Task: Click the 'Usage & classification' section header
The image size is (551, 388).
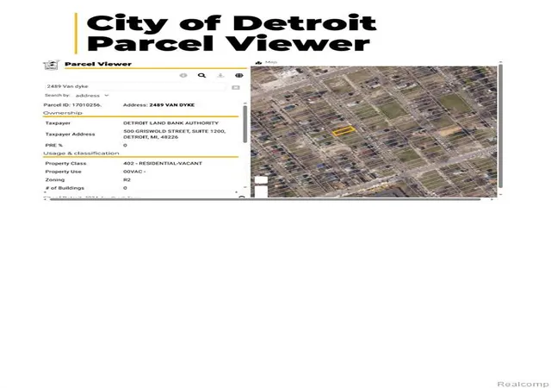Action: tap(81, 153)
